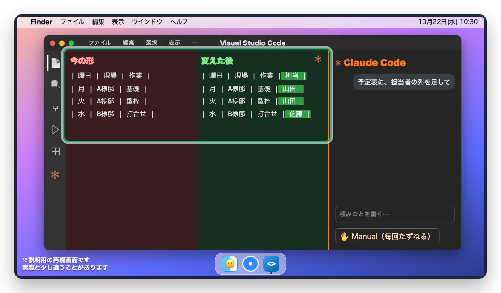Image resolution: width=501 pixels, height=293 pixels.
Task: Click the 変えた後 heading
Action: tap(217, 60)
